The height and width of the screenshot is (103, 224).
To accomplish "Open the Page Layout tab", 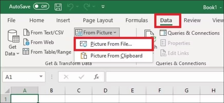I will point(98,20).
